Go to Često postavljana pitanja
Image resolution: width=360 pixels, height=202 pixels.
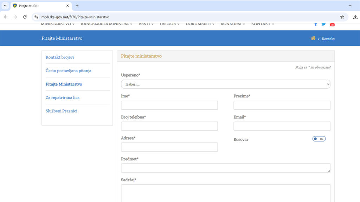pos(69,71)
